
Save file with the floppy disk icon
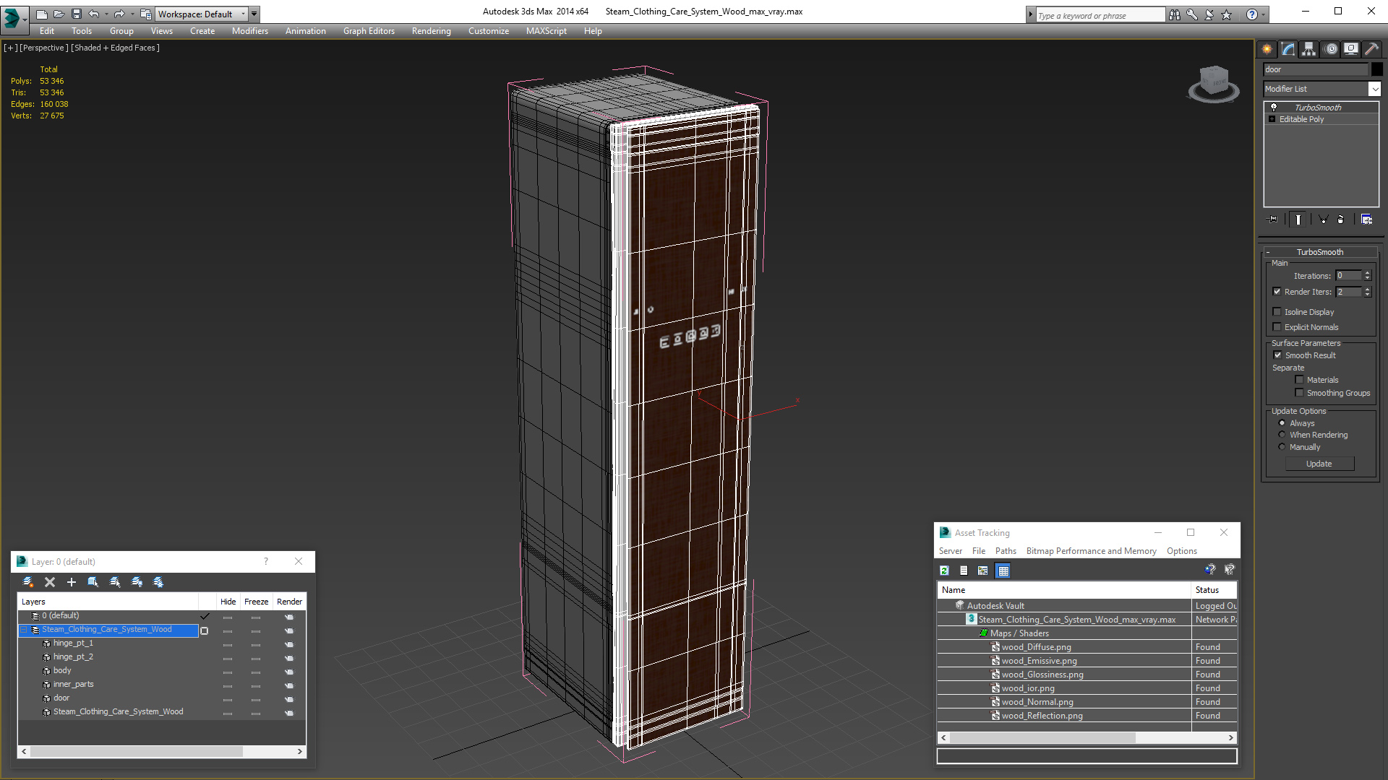(77, 14)
